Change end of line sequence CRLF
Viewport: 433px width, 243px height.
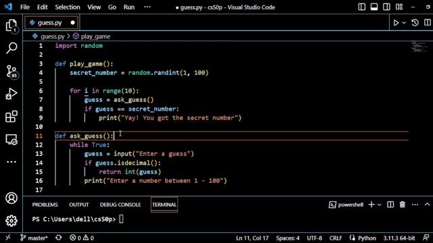click(x=336, y=238)
